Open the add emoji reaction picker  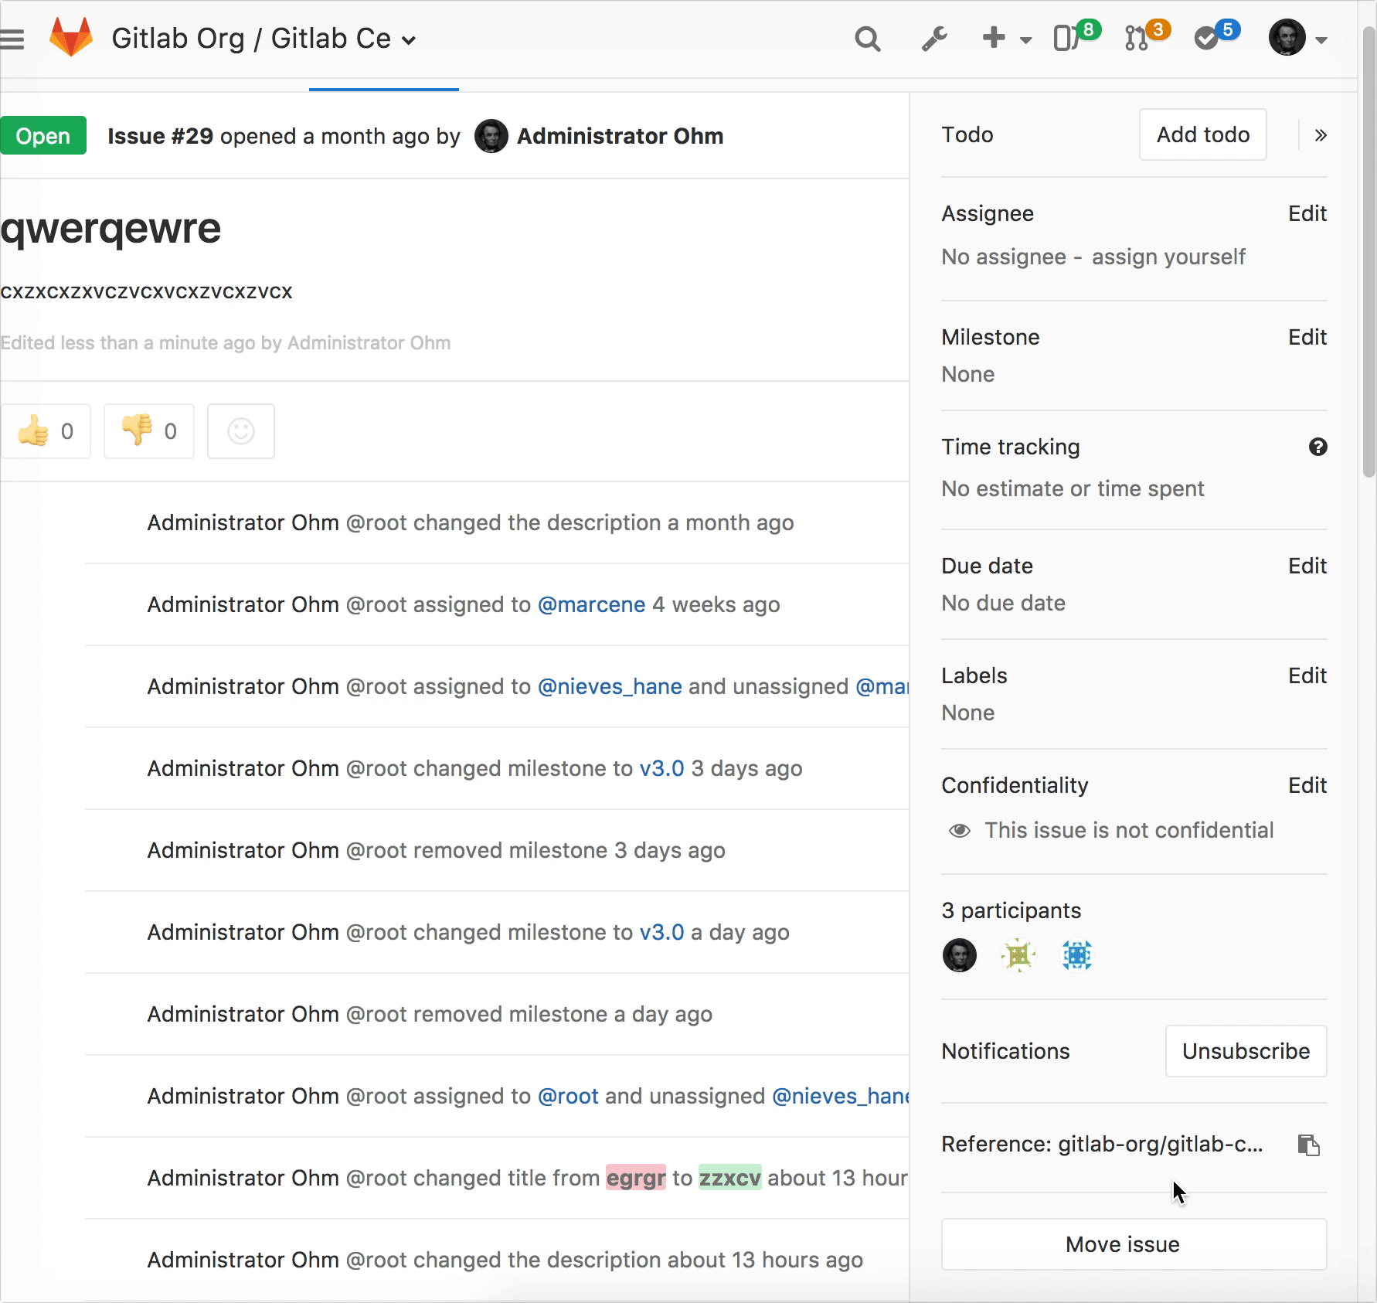241,431
